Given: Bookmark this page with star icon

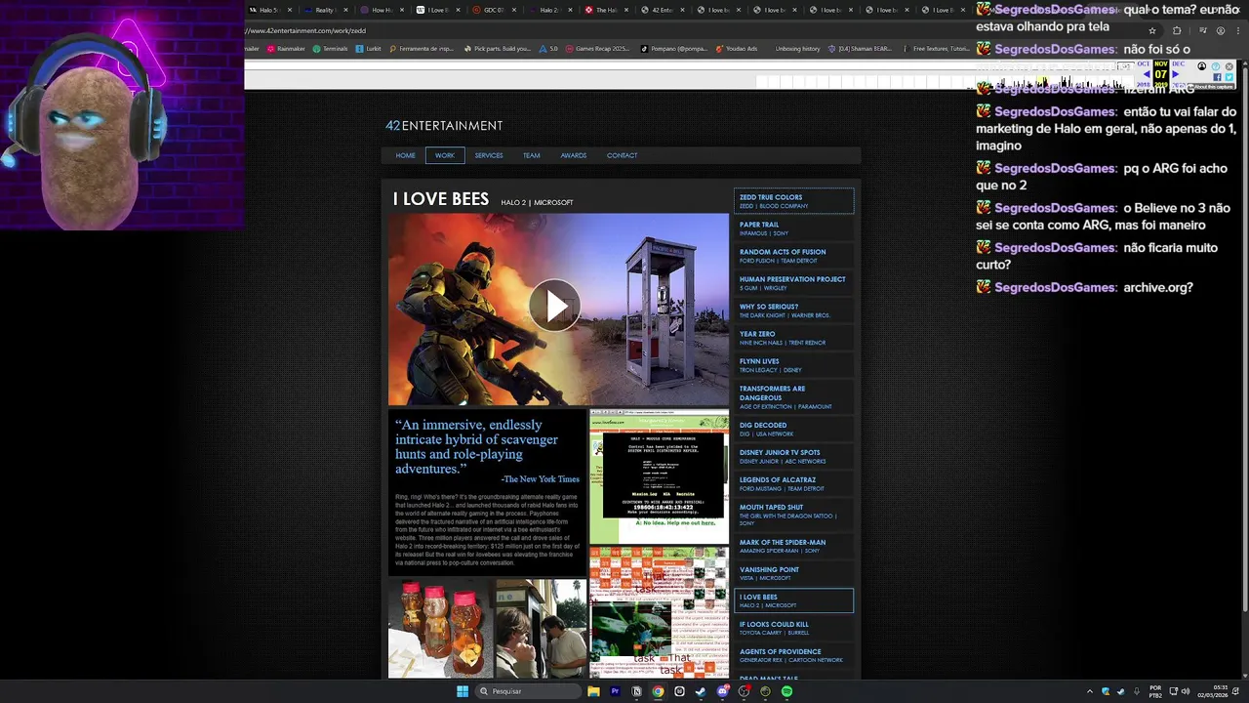Looking at the screenshot, I should pos(1152,30).
